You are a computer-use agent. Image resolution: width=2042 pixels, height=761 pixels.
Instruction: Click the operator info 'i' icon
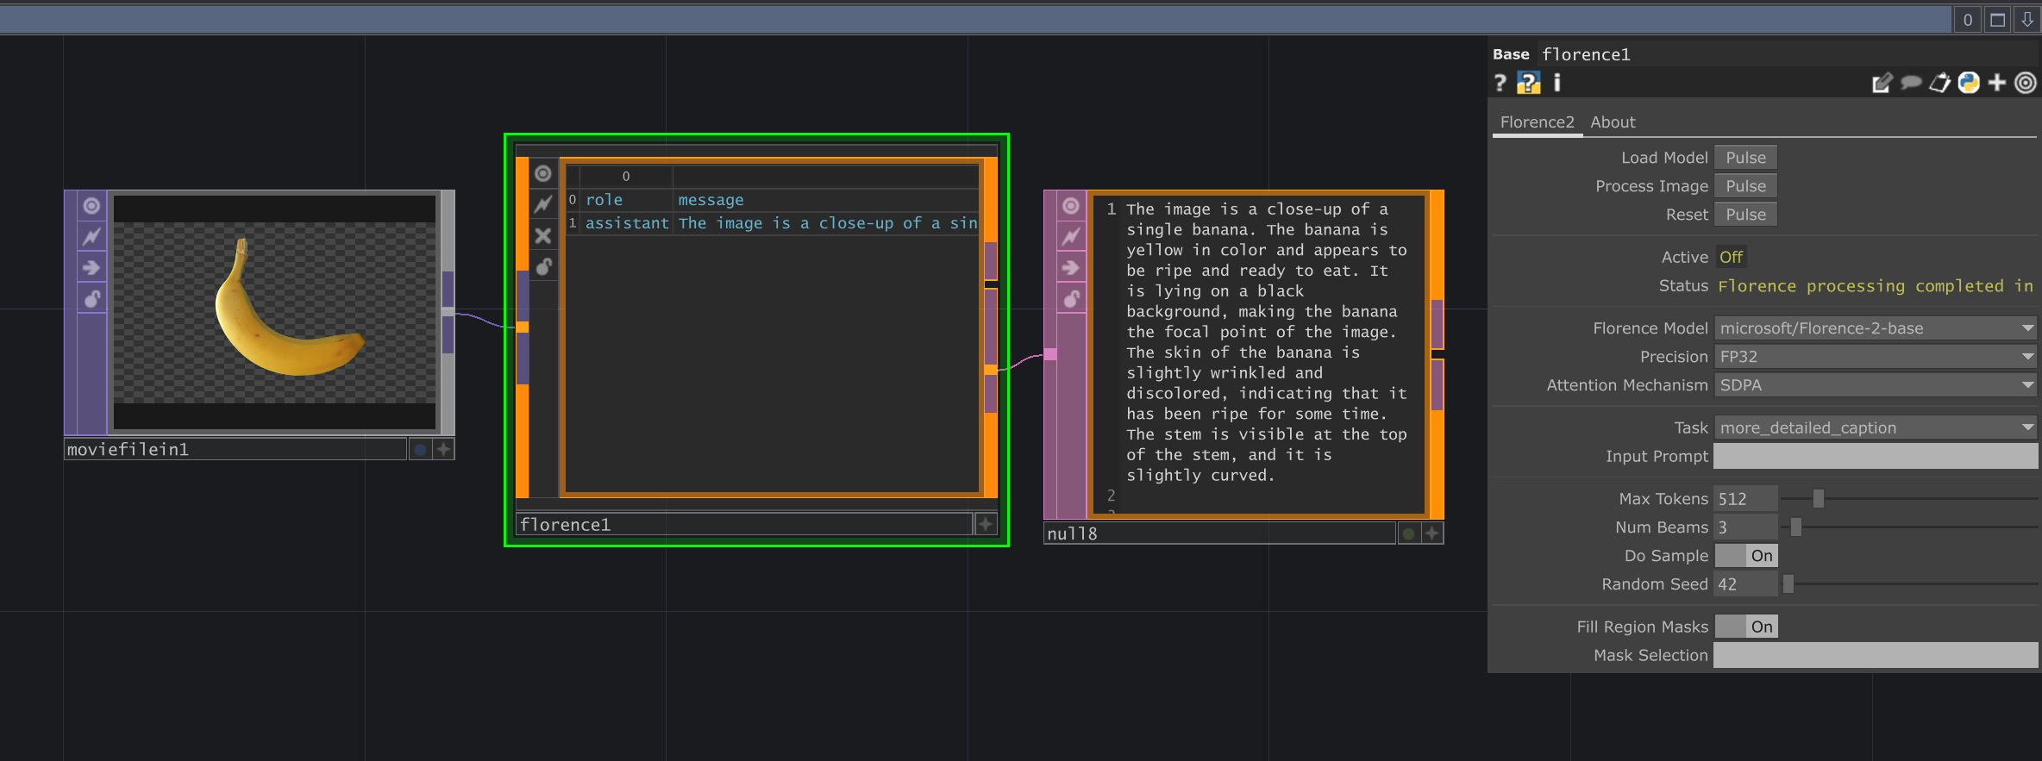coord(1557,83)
